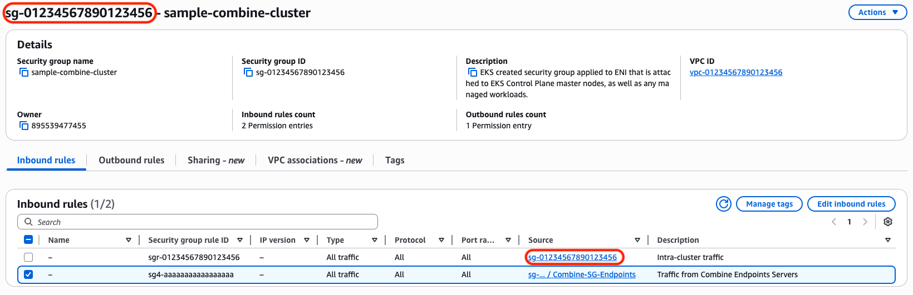The width and height of the screenshot is (913, 295).
Task: Copy the owner account number
Action: (x=24, y=126)
